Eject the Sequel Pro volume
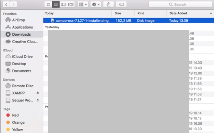 38,100
